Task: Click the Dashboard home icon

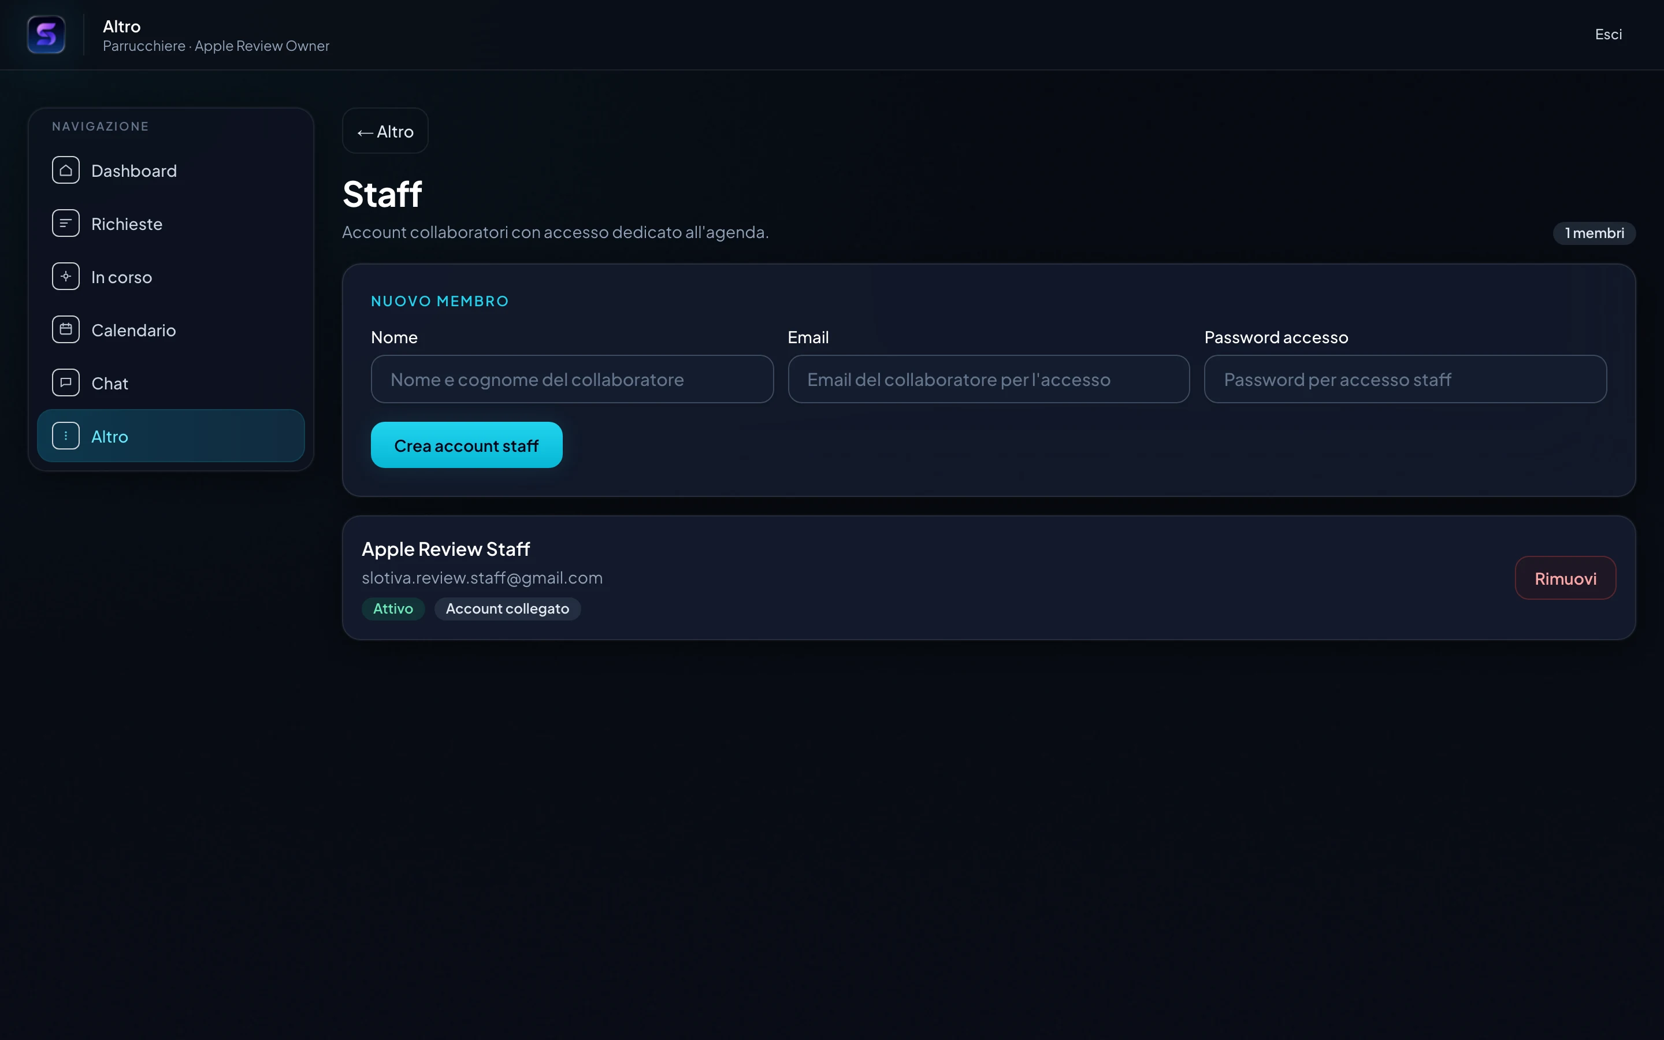Action: (65, 170)
